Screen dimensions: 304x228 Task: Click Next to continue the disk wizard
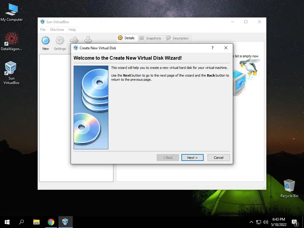(192, 158)
